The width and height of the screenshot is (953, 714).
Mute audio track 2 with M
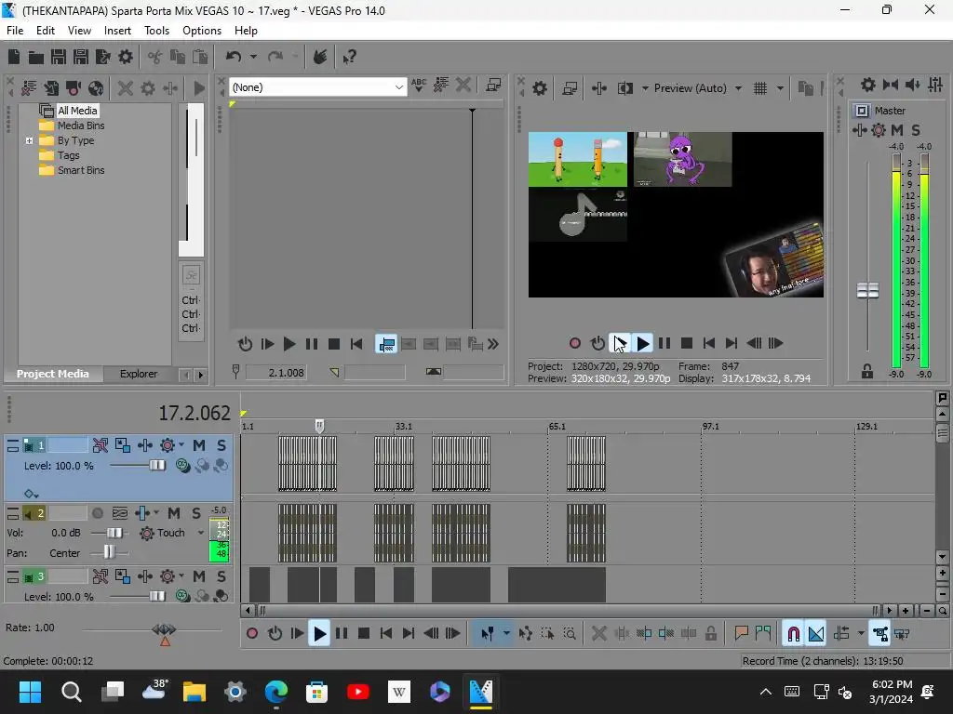(174, 513)
